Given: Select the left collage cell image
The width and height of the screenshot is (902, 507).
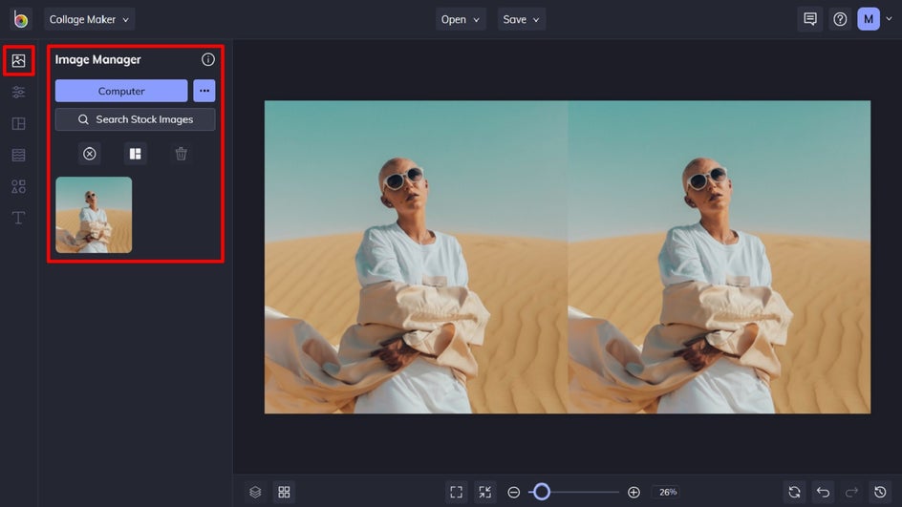Looking at the screenshot, I should 416,257.
